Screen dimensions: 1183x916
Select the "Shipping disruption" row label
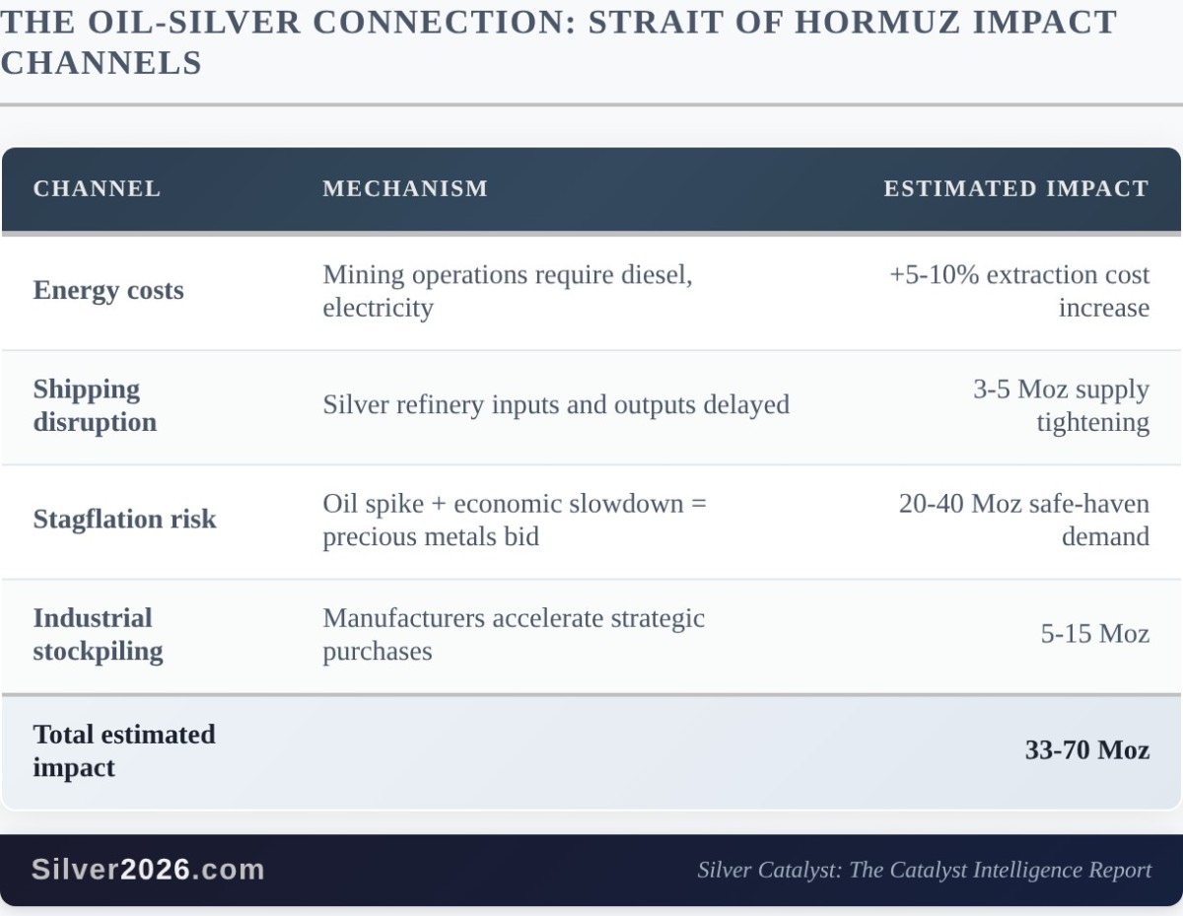click(x=95, y=405)
